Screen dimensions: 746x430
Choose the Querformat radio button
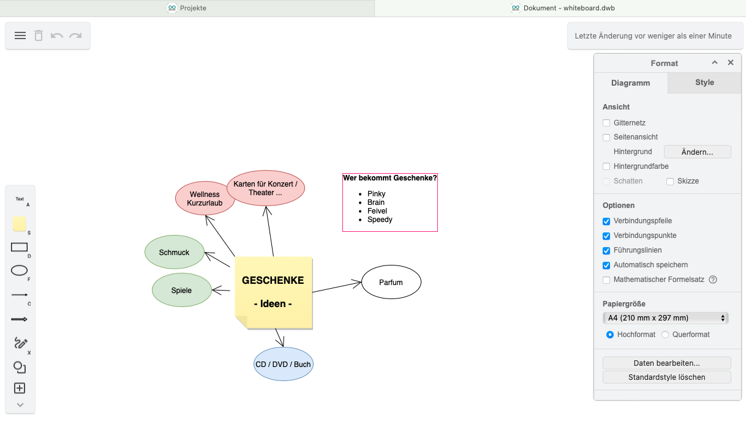pos(665,335)
